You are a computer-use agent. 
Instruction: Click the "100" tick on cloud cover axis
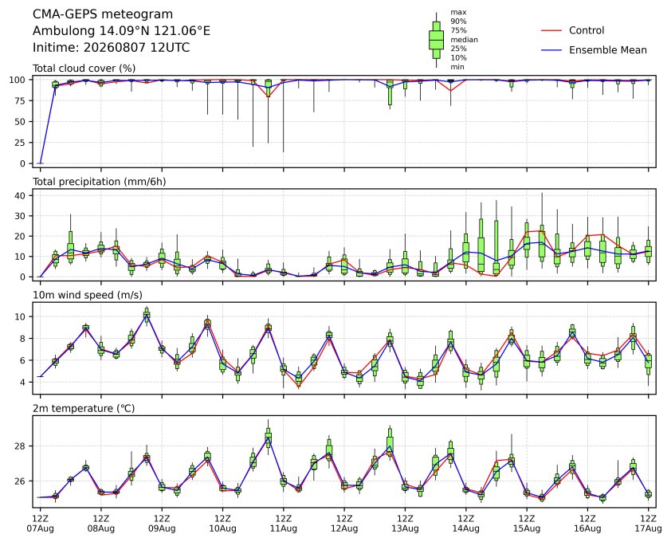(18, 80)
